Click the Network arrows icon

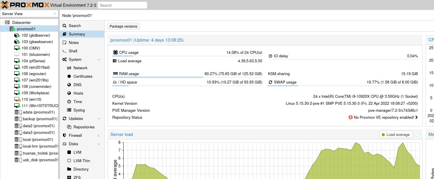pos(69,68)
